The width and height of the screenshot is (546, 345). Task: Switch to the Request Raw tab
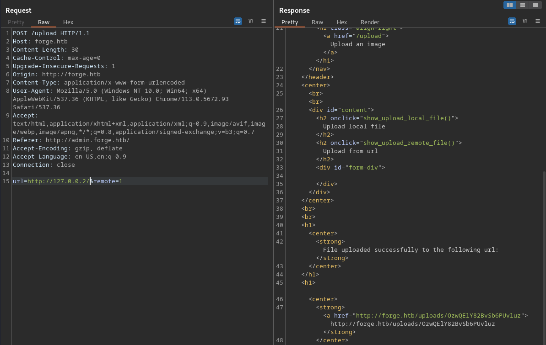coord(43,22)
